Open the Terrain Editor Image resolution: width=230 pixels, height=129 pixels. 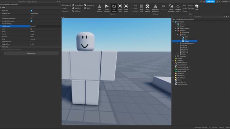pos(78,5)
